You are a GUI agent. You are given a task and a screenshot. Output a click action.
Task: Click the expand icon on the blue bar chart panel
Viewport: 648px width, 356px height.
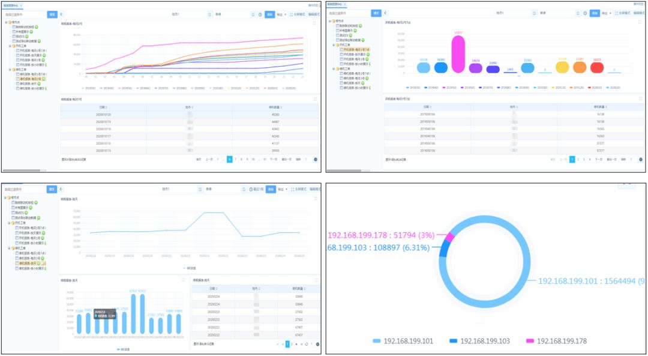pyautogui.click(x=184, y=280)
